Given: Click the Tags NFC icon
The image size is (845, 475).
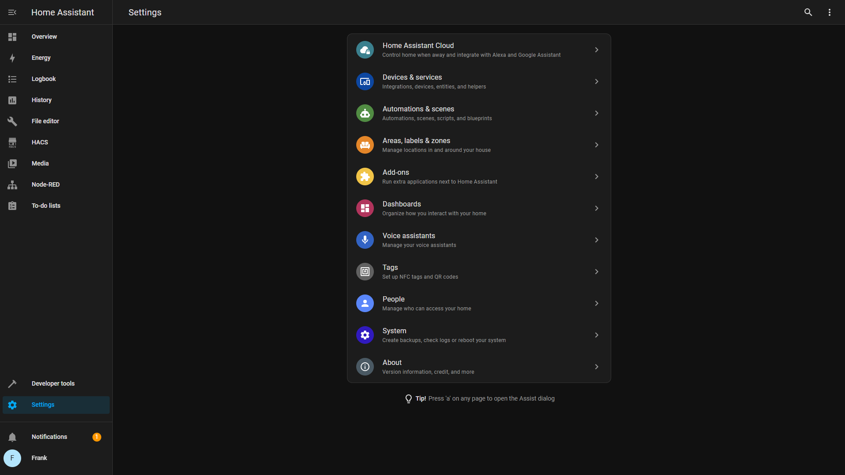Looking at the screenshot, I should [x=365, y=272].
